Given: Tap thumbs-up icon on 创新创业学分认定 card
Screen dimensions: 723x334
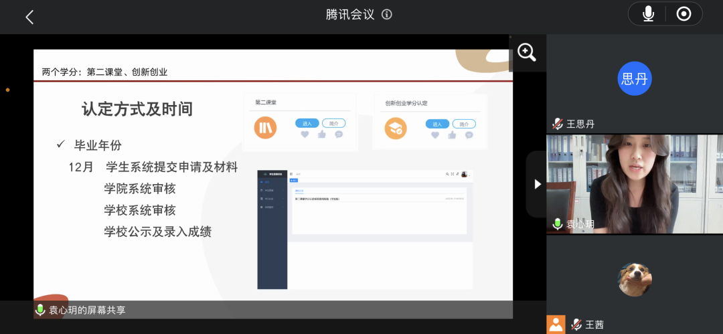Looking at the screenshot, I should click(453, 135).
